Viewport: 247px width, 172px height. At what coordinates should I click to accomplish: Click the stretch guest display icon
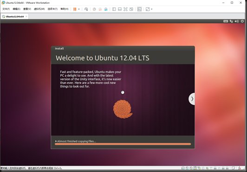[148, 9]
